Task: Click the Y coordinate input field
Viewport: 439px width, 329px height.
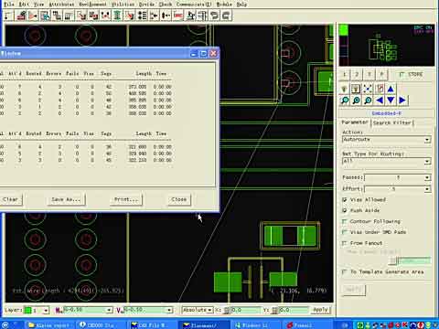Action: (x=294, y=310)
